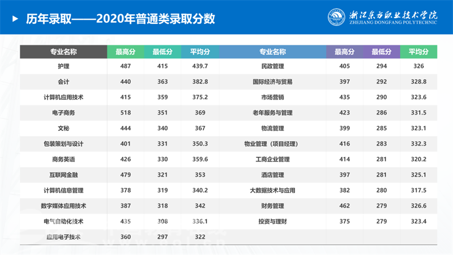
Task: Click the 518 highest score for 电子商务
Action: (126, 113)
